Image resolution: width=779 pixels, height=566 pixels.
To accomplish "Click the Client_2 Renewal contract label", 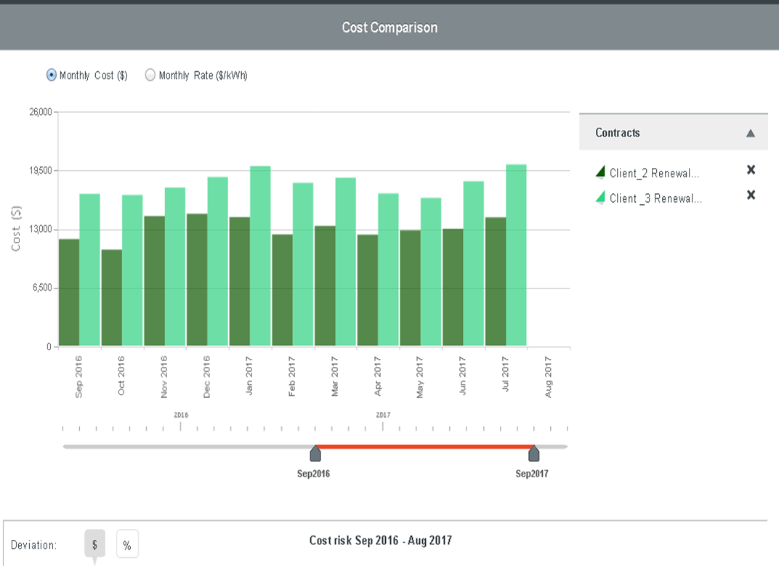I will (654, 173).
